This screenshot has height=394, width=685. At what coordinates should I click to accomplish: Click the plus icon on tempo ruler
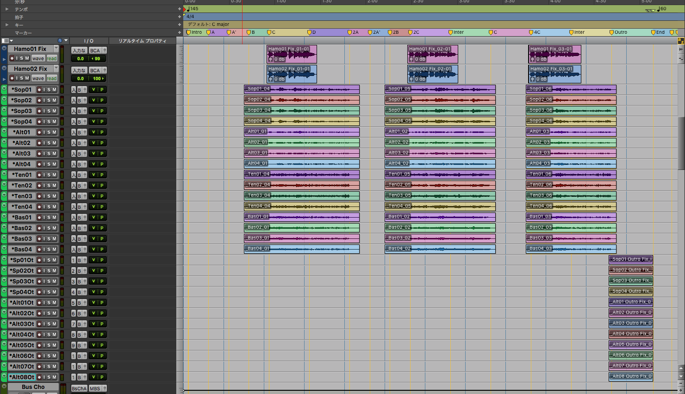[x=180, y=9]
